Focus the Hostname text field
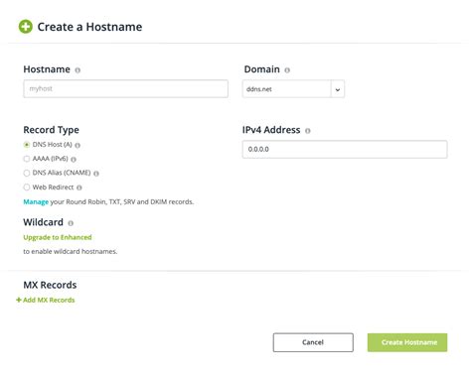Screen dimensions: 471x376 point(126,88)
